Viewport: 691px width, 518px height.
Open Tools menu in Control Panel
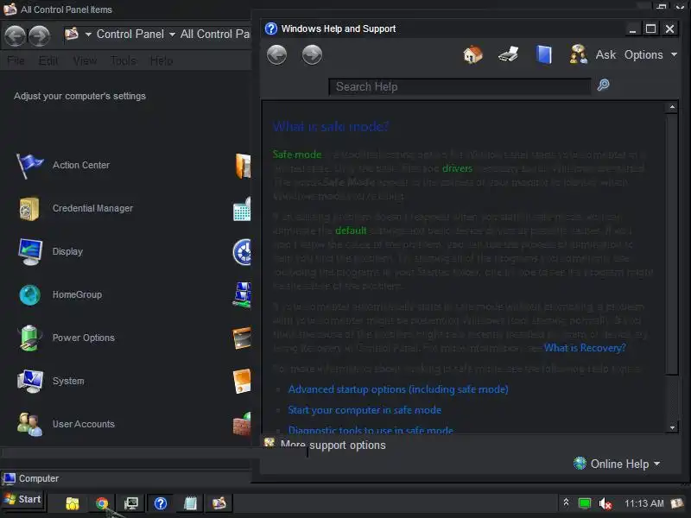pyautogui.click(x=124, y=60)
